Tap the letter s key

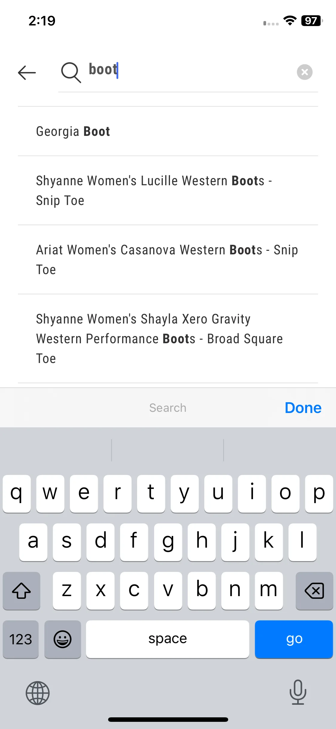(67, 542)
